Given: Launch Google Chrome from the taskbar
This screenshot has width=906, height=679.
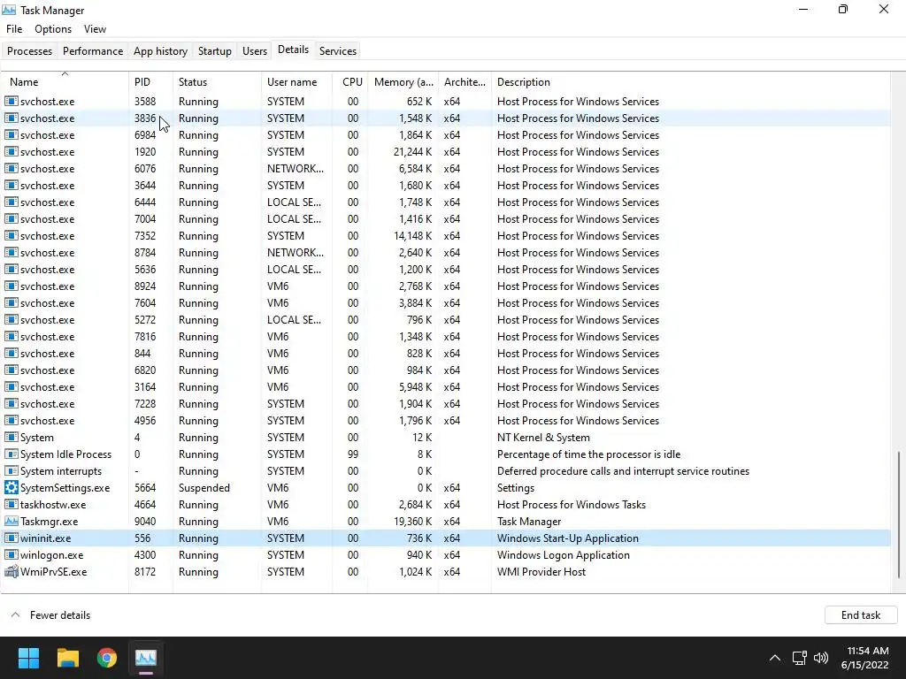Looking at the screenshot, I should pyautogui.click(x=107, y=658).
